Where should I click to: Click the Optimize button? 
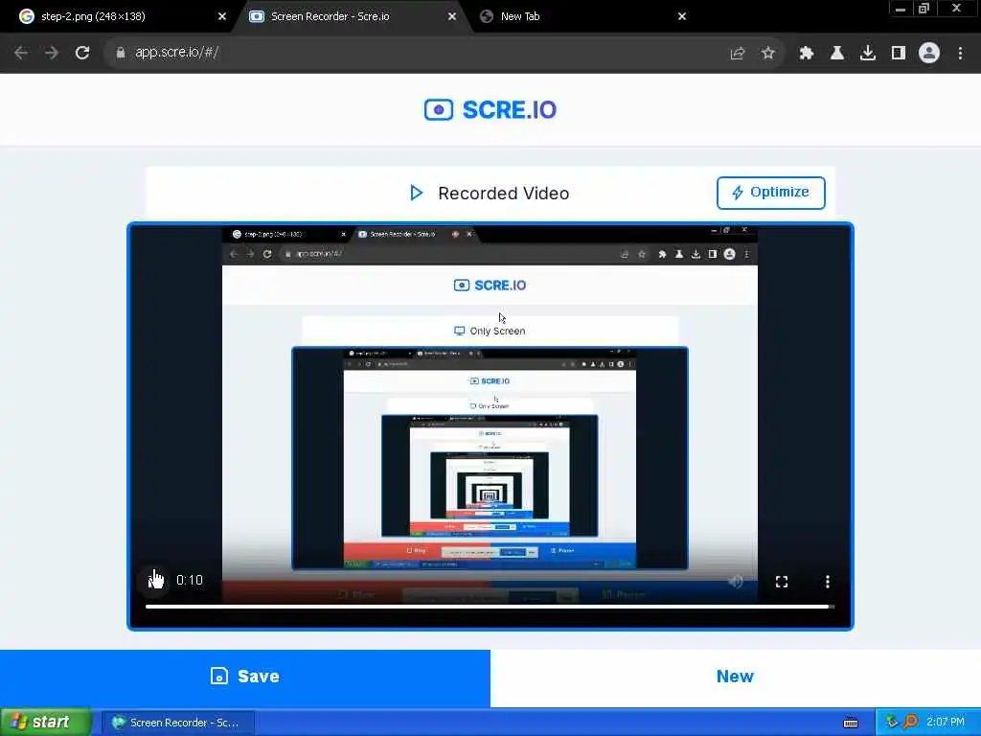[x=771, y=193]
